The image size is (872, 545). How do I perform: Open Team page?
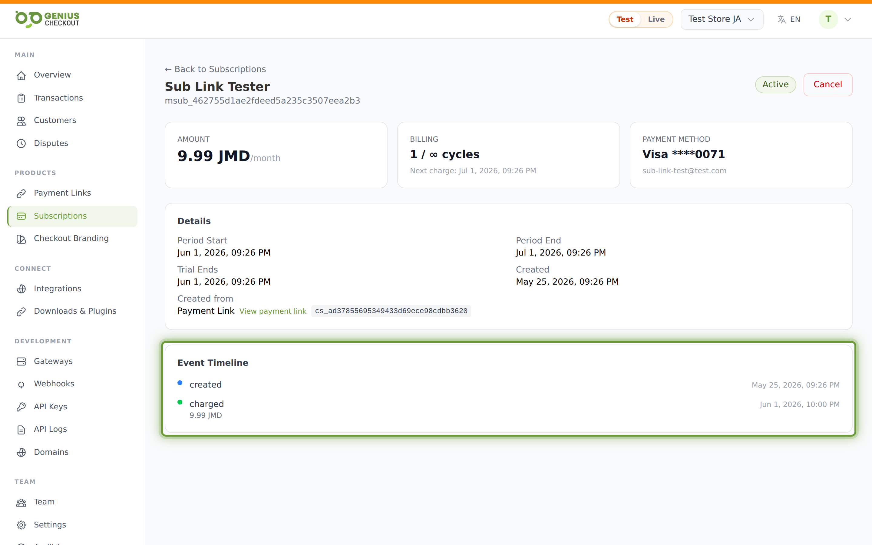(72, 502)
